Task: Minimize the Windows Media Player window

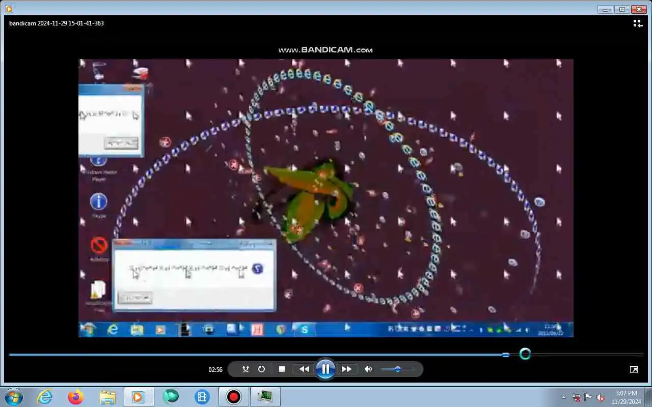Action: pyautogui.click(x=605, y=9)
